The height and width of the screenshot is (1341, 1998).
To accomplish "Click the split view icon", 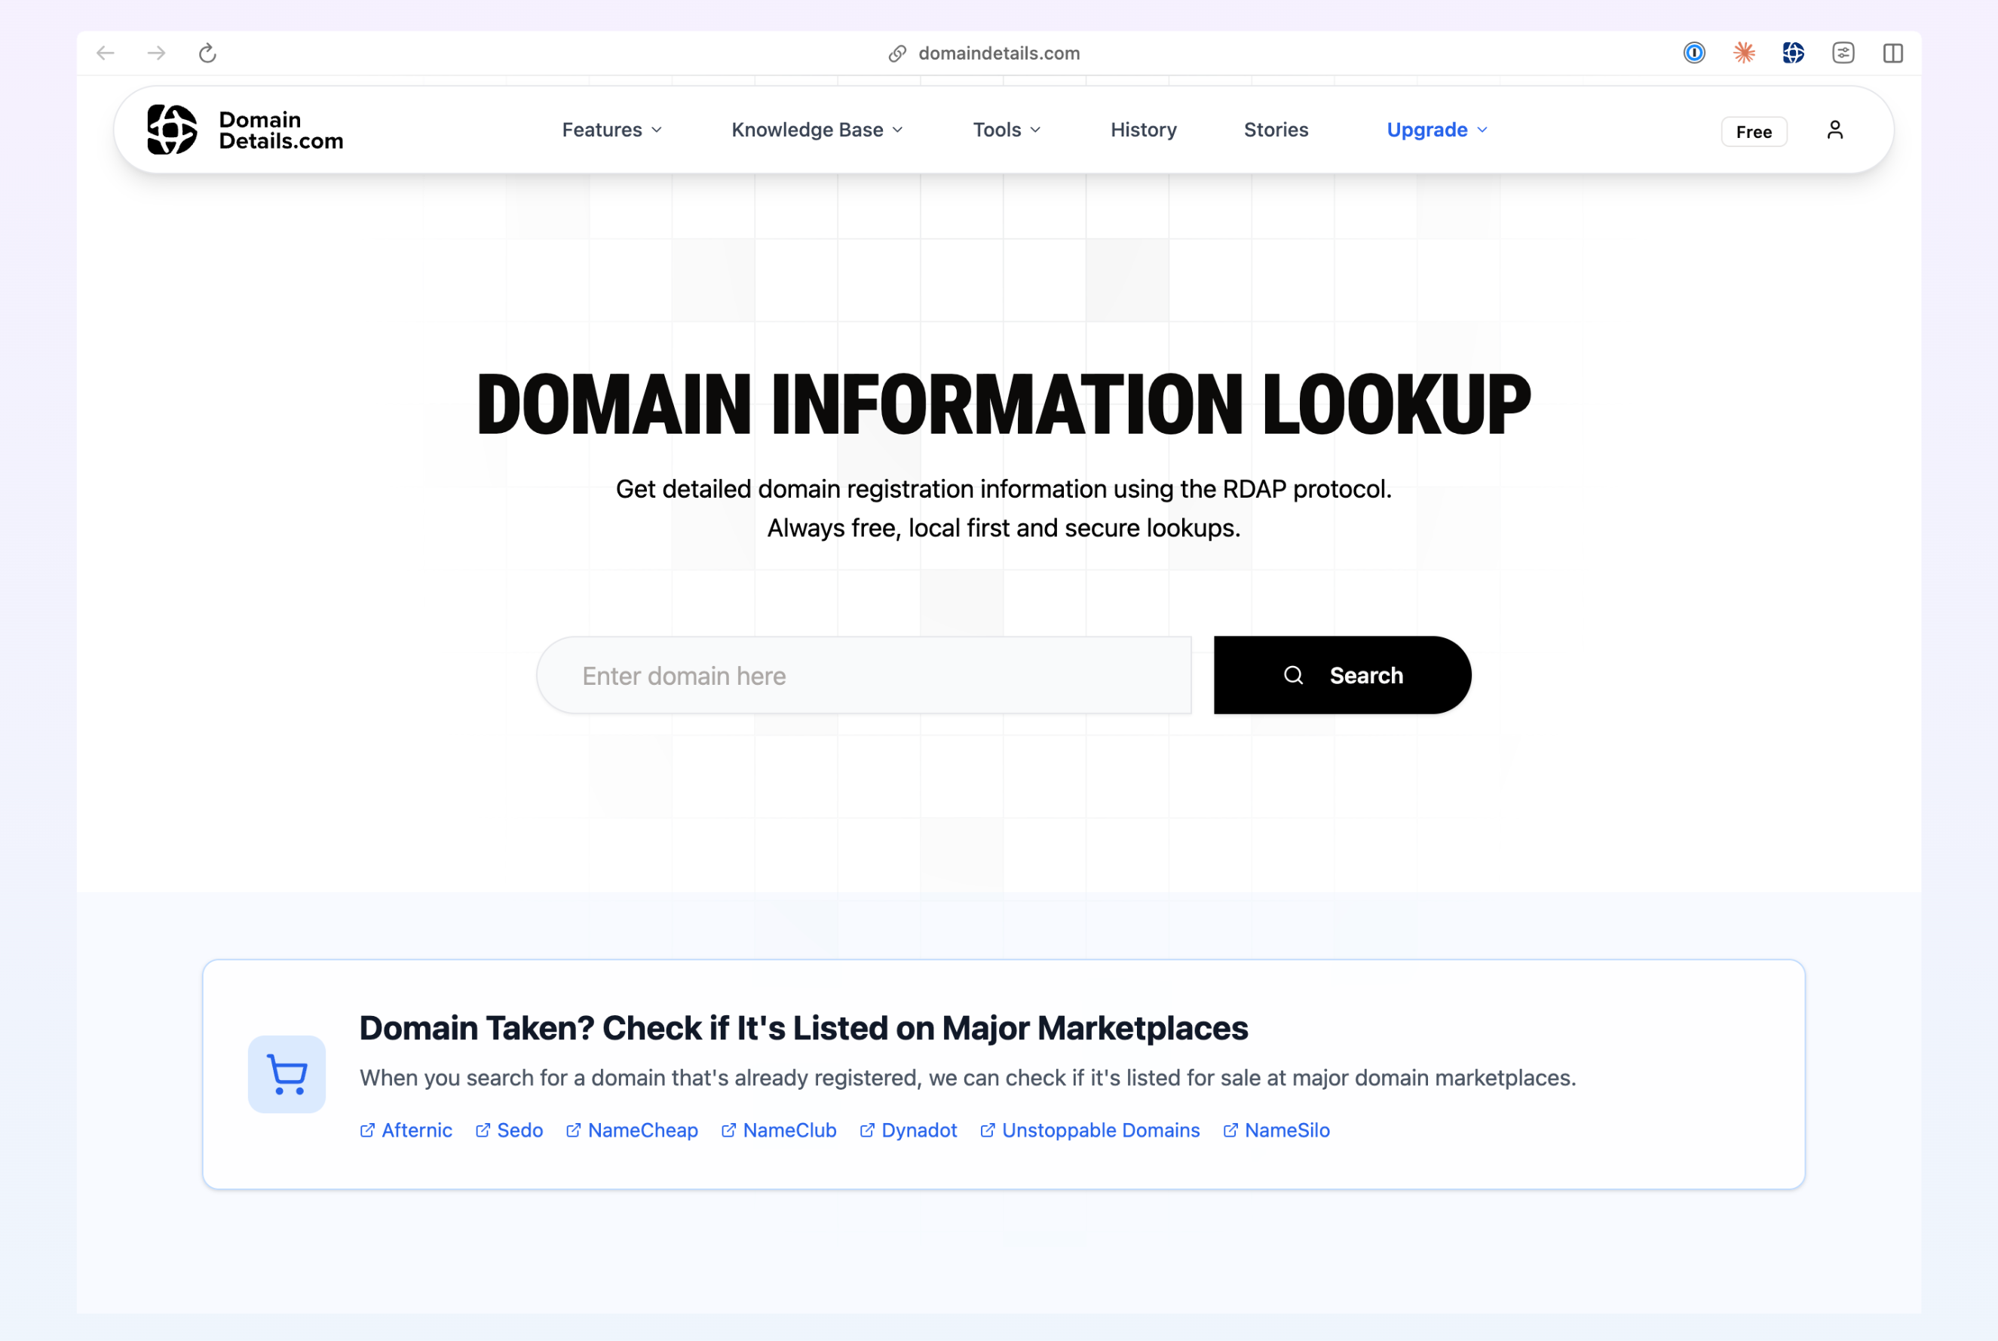I will click(1892, 53).
